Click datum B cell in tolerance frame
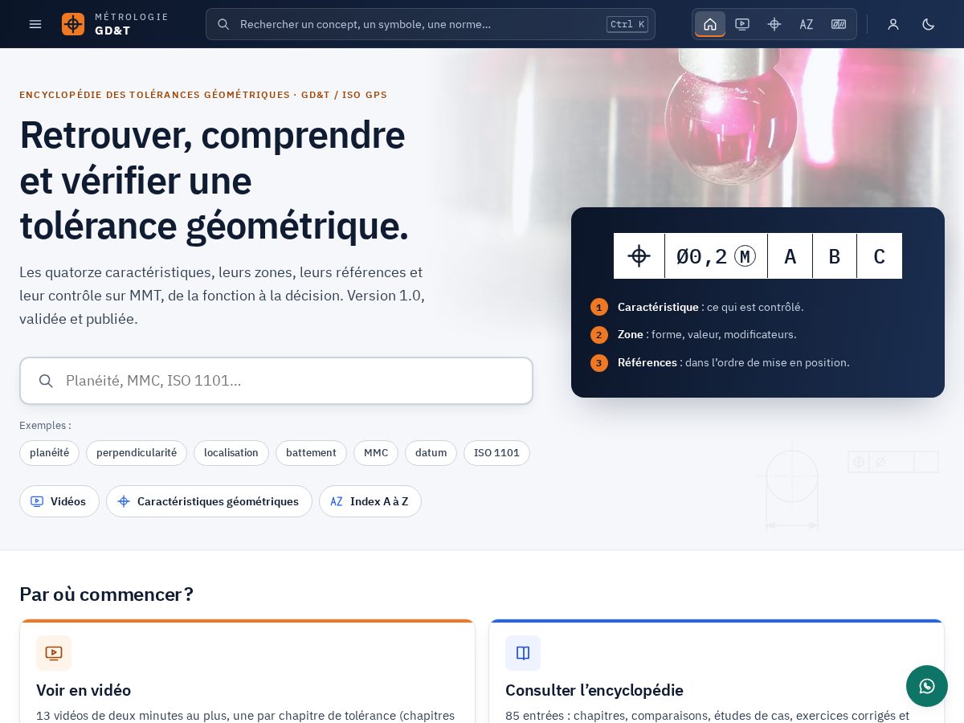Screen dimensions: 964x723 (x=835, y=256)
